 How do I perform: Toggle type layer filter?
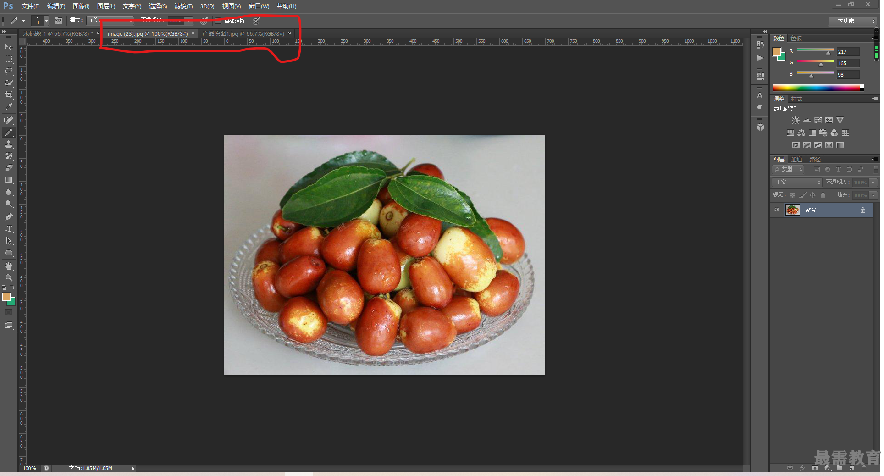pyautogui.click(x=839, y=170)
